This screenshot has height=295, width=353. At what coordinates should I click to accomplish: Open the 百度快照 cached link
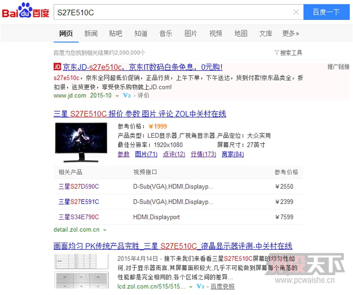222,287
